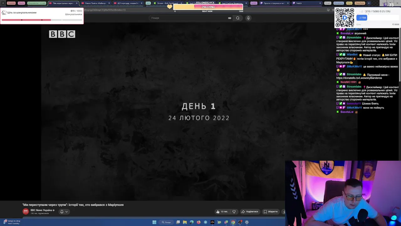Start voice search with microphone icon
Image resolution: width=401 pixels, height=226 pixels.
point(248,18)
